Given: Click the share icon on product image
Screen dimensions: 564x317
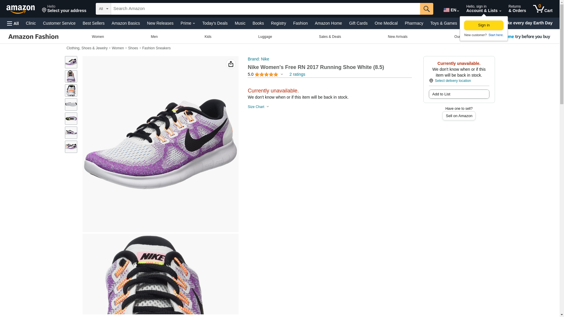Looking at the screenshot, I should 231,64.
